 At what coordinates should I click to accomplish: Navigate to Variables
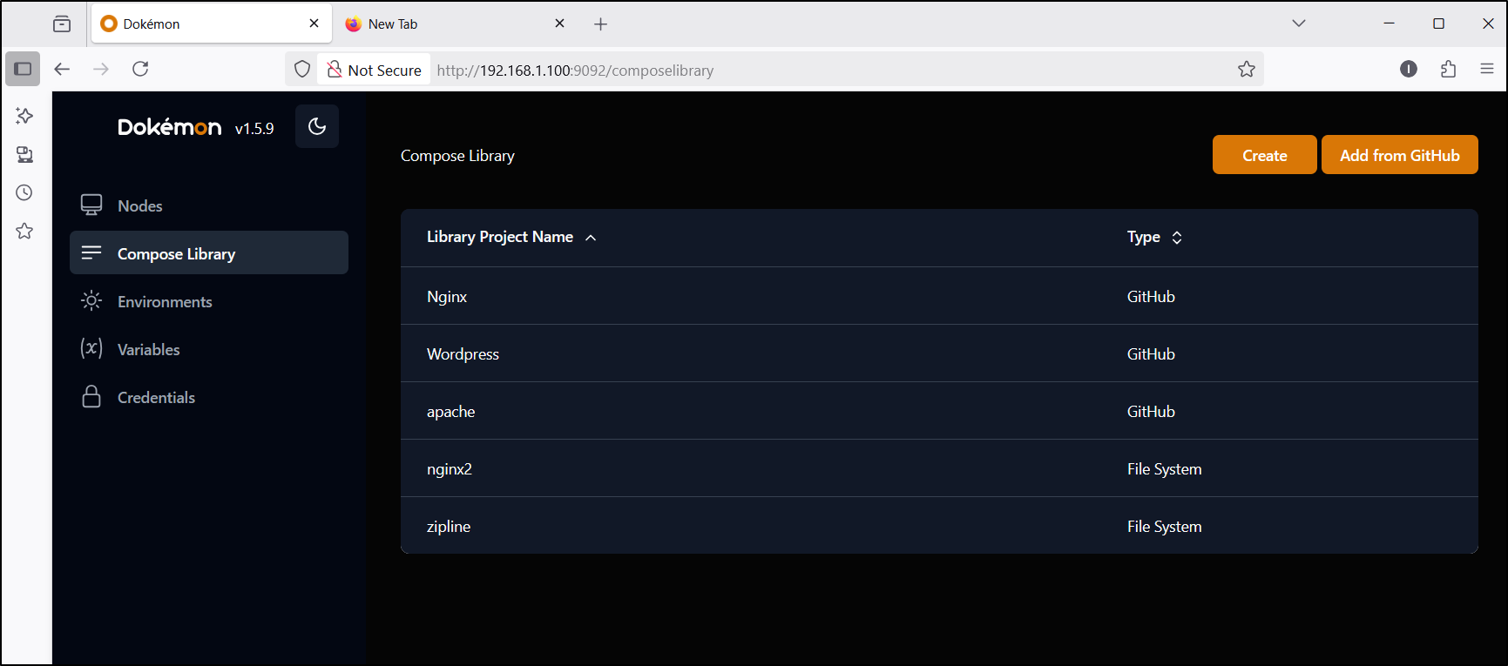click(x=209, y=349)
